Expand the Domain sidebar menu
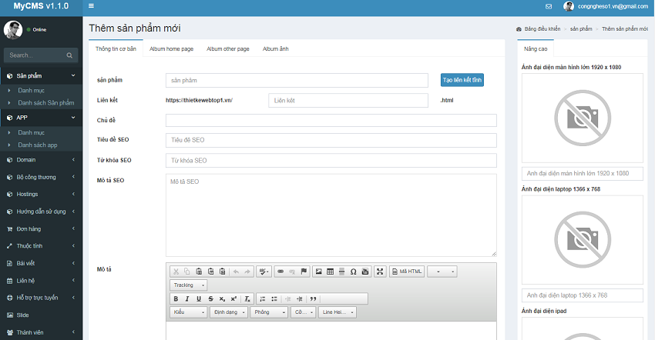This screenshot has height=340, width=655. tap(41, 160)
